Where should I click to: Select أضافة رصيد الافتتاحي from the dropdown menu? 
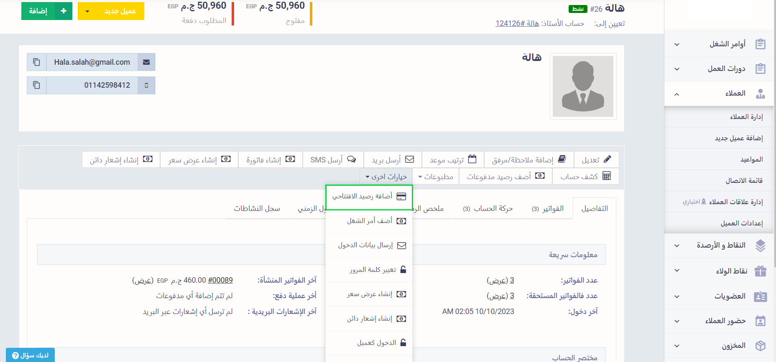369,196
